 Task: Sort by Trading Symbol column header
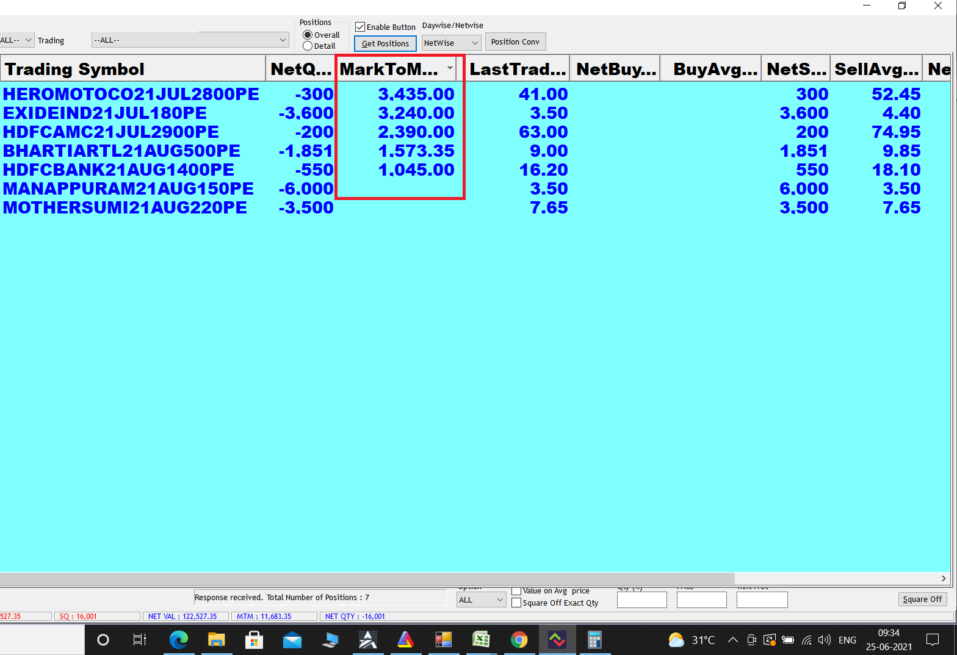pyautogui.click(x=133, y=69)
